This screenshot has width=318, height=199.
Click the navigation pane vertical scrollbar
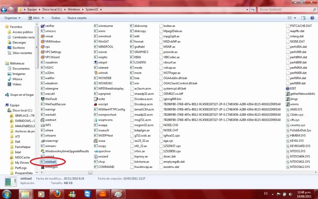click(x=37, y=48)
